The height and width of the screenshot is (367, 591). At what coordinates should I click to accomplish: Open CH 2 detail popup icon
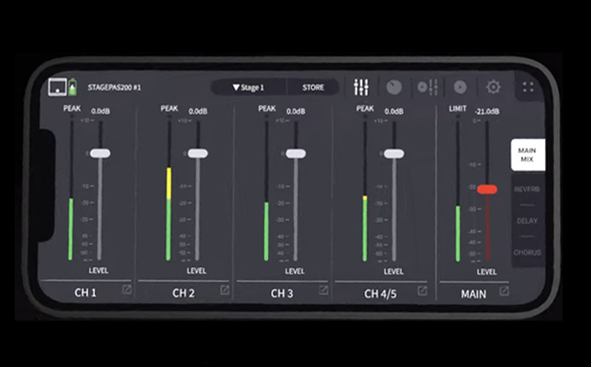tap(225, 290)
